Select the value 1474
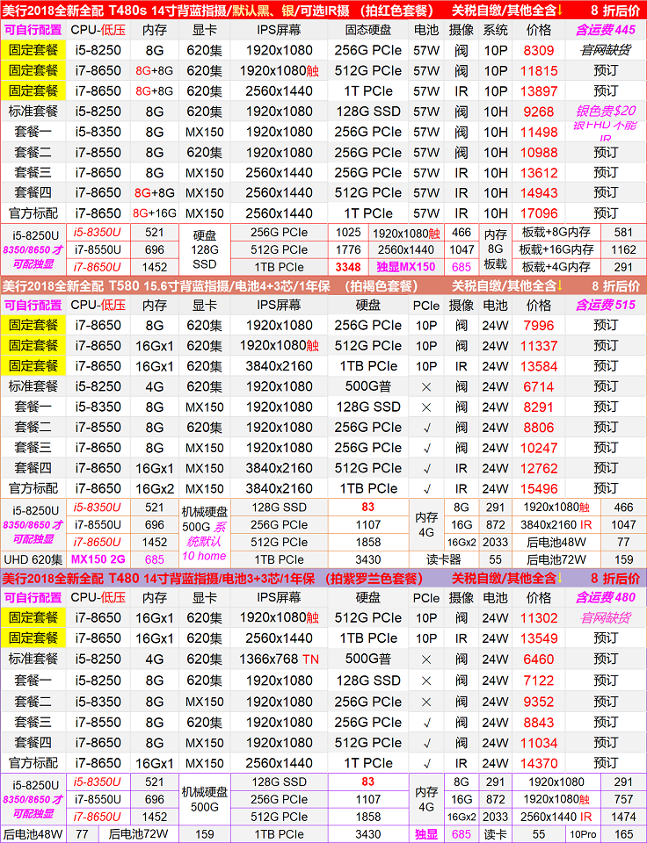 point(623,818)
